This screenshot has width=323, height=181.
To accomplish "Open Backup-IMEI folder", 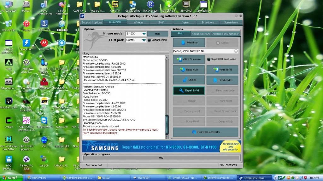I will [62, 142].
